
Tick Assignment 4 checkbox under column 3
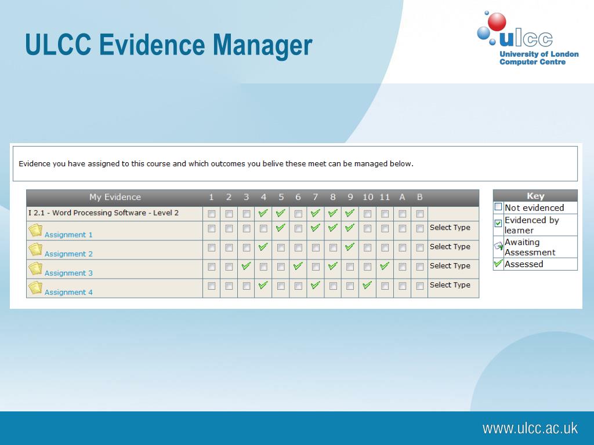246,286
